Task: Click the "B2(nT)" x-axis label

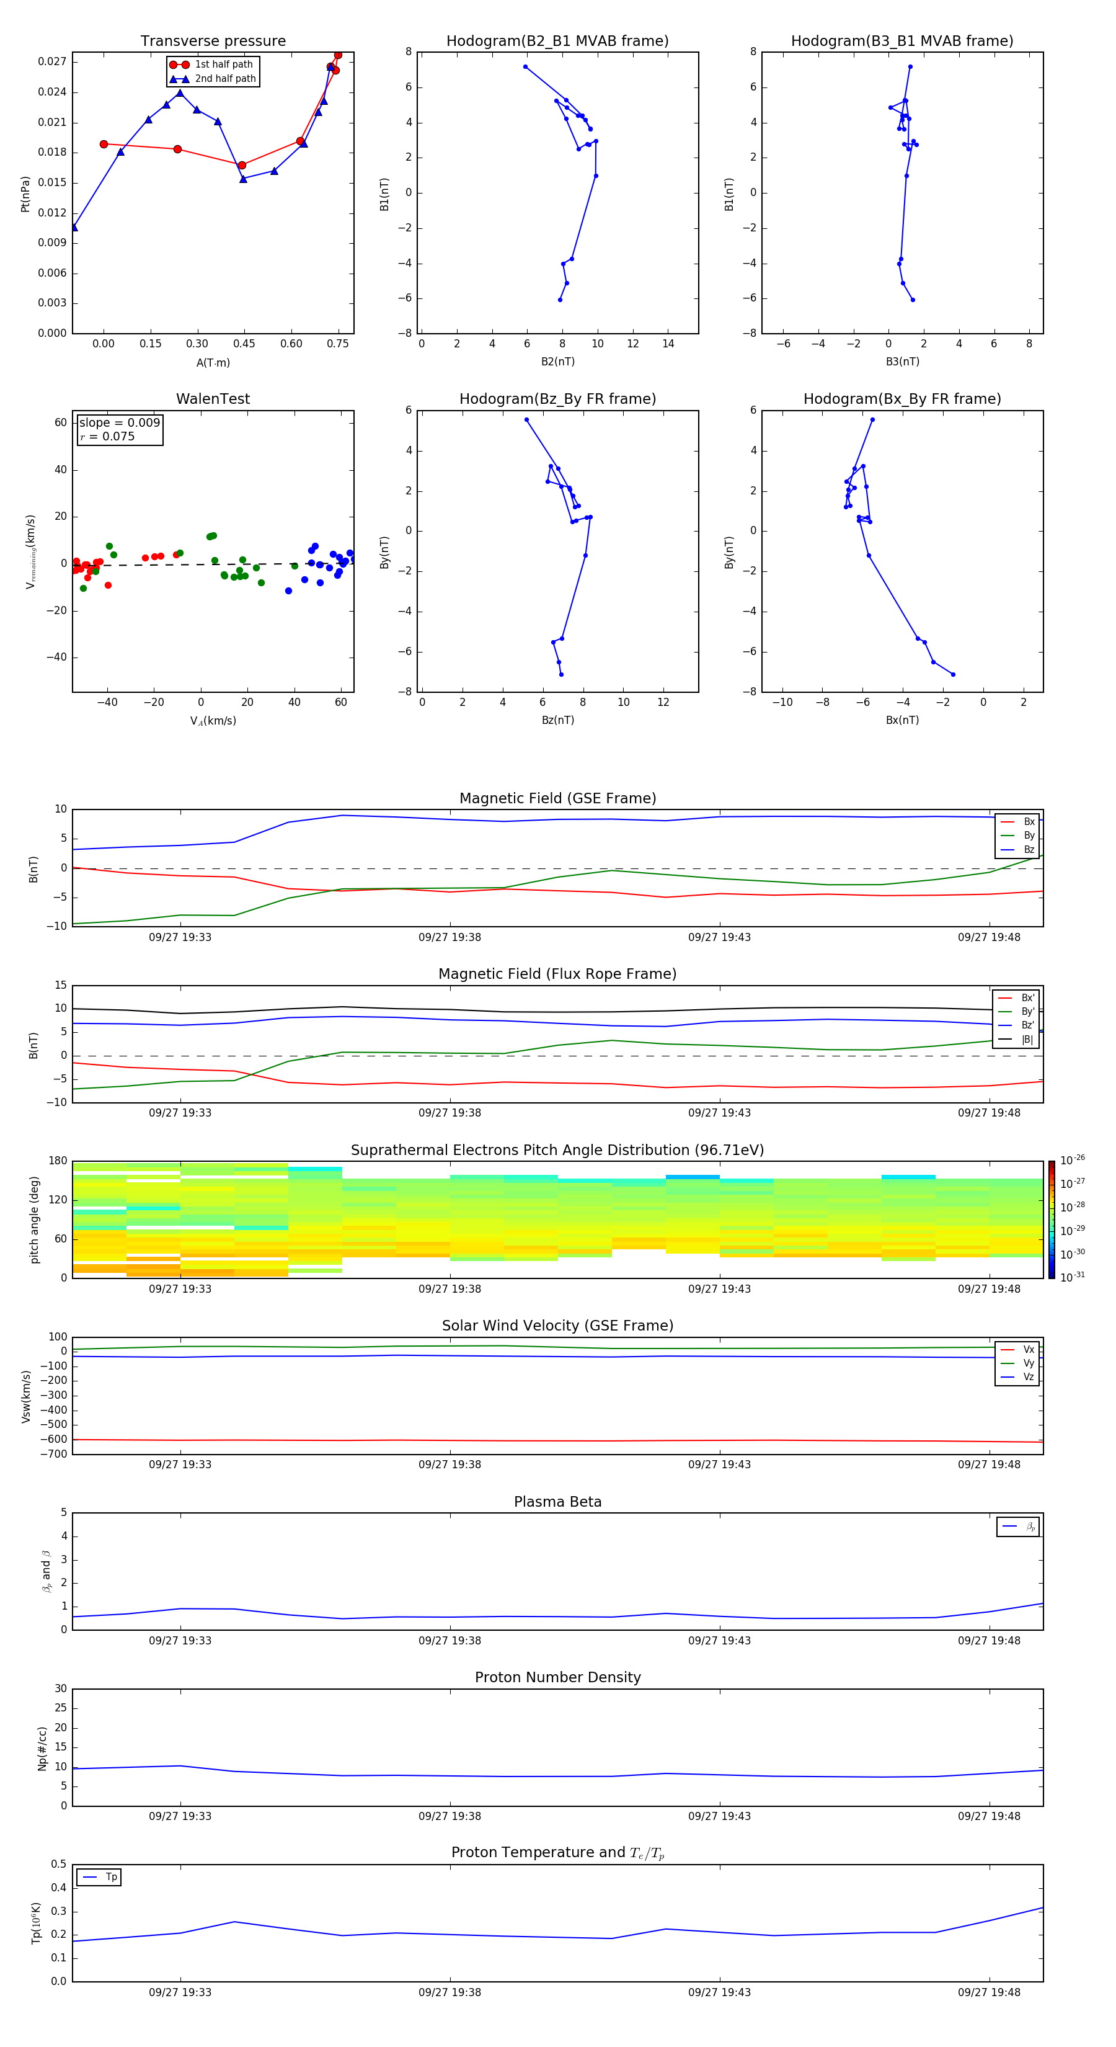Action: (x=557, y=362)
